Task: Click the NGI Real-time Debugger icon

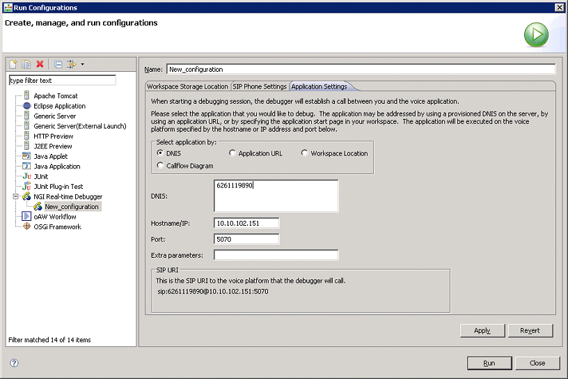Action: [27, 196]
